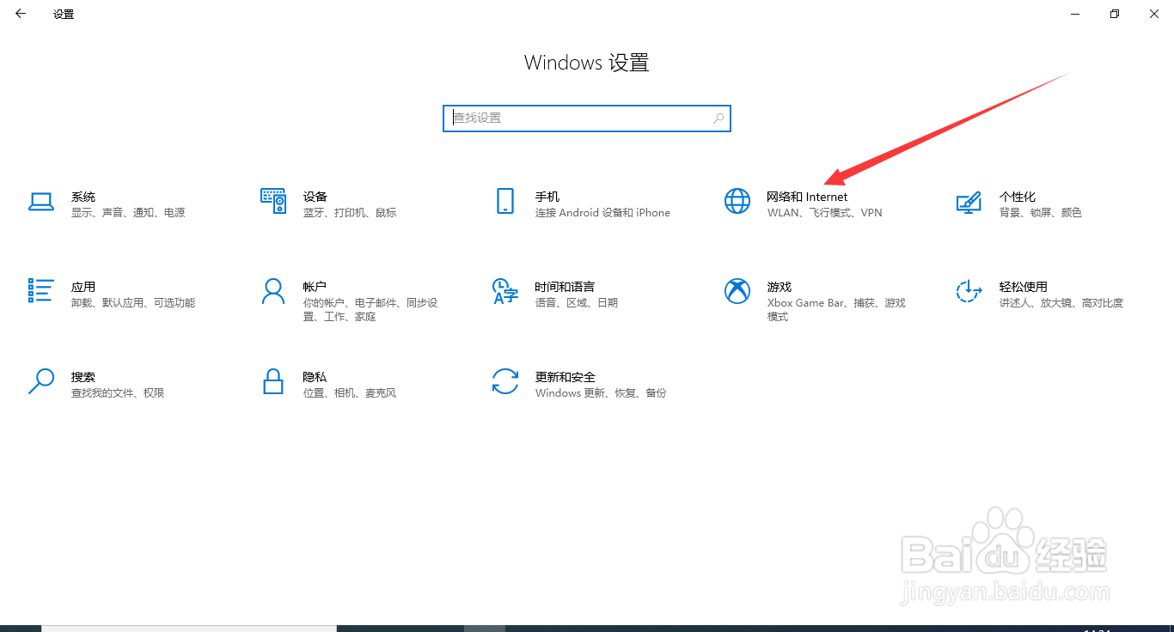Open the Privacy (隐私) padlock icon
1174x632 pixels.
tap(273, 381)
